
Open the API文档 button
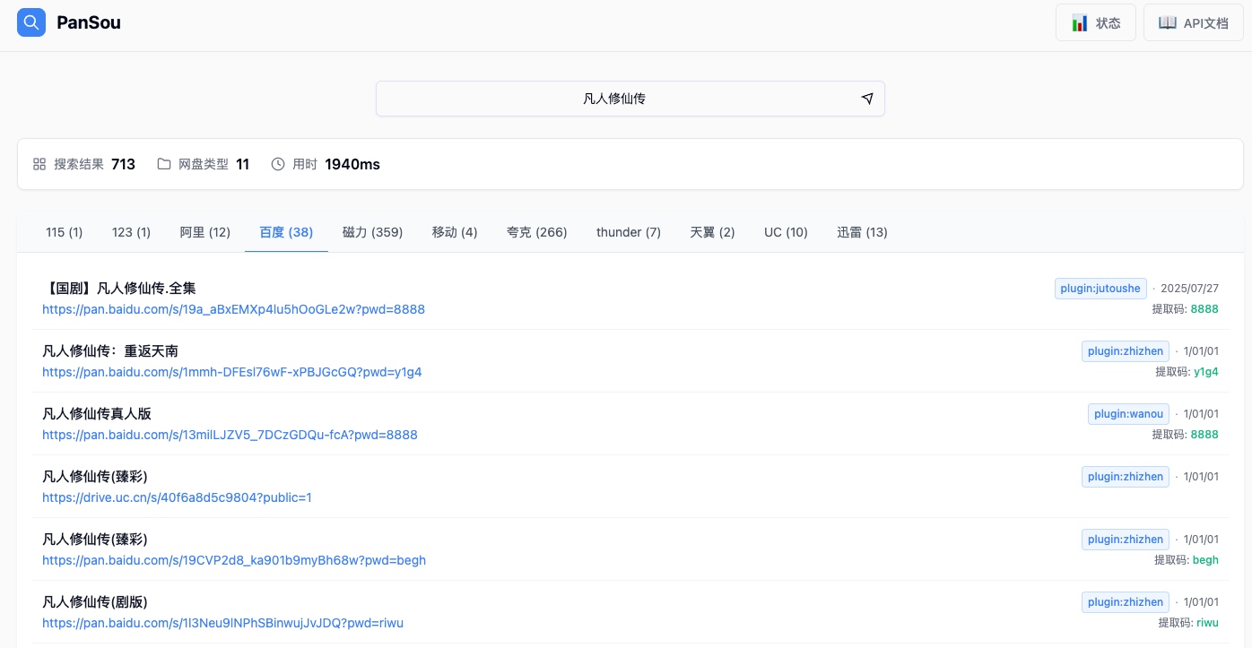1194,23
